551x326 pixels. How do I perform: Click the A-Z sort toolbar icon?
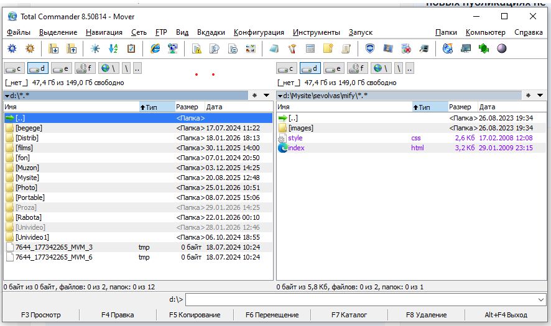113,48
